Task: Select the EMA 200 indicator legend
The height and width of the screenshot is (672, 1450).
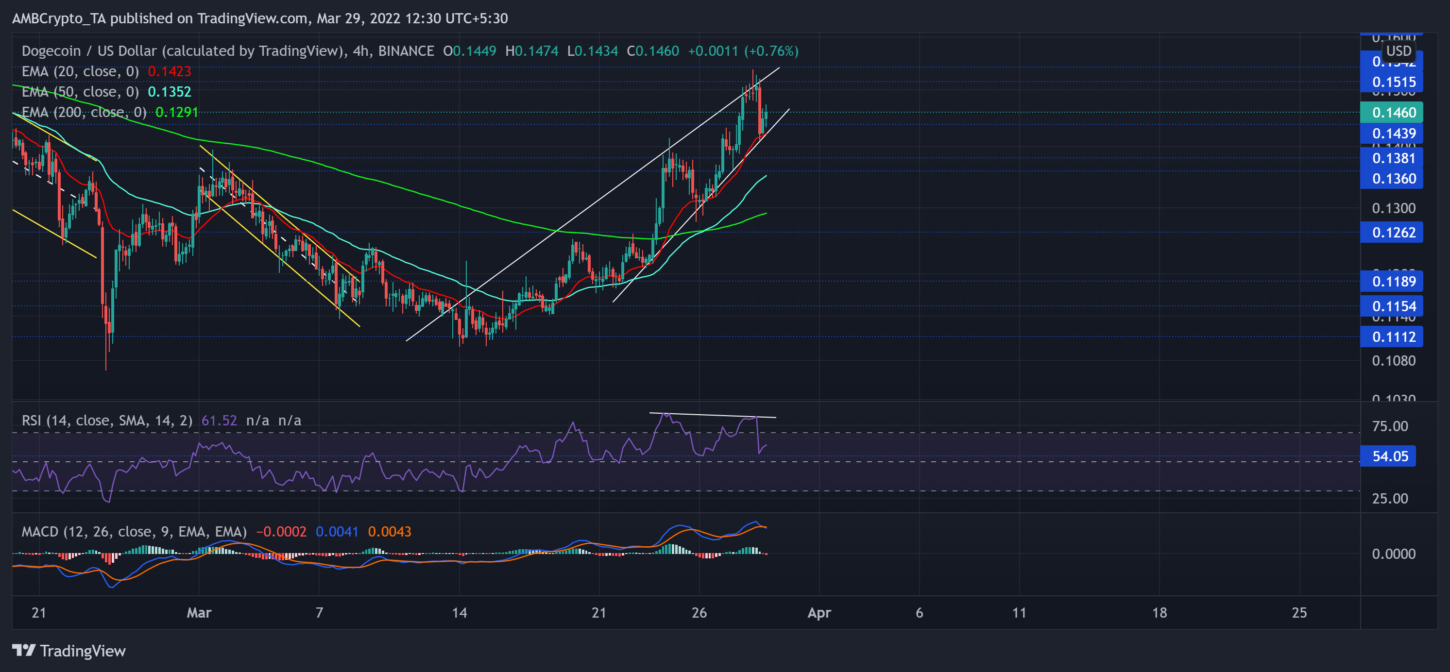Action: tap(84, 112)
